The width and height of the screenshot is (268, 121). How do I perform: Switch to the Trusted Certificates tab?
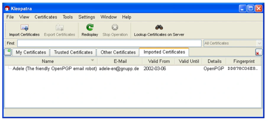click(73, 52)
